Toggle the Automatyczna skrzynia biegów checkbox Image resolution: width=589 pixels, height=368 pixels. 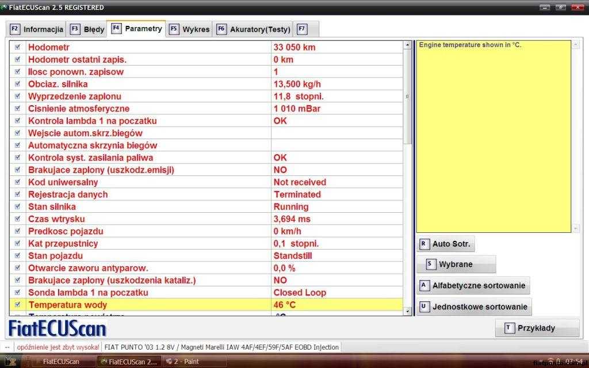pyautogui.click(x=17, y=145)
